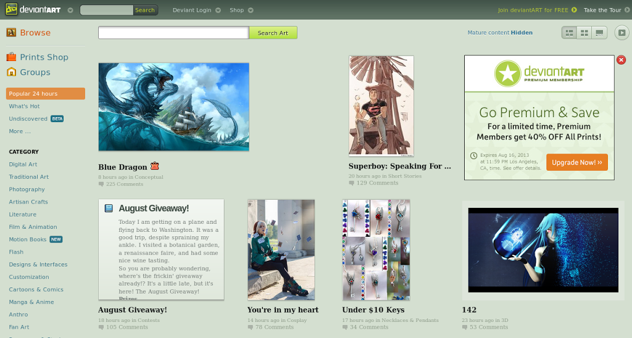Click the deviantART logo
This screenshot has width=632, height=338.
33,10
